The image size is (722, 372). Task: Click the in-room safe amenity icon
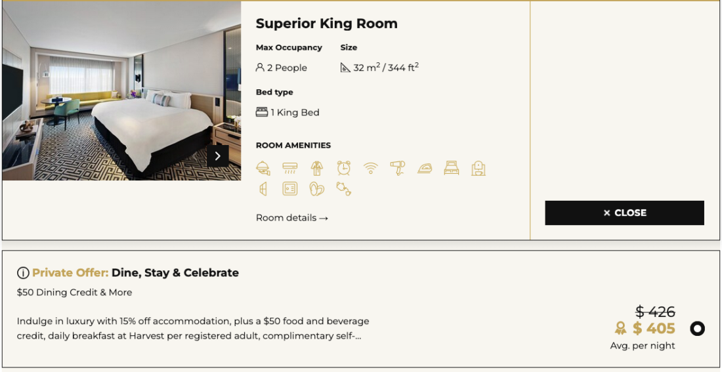tap(290, 189)
